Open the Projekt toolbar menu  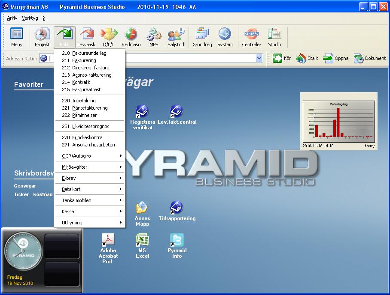(x=42, y=37)
